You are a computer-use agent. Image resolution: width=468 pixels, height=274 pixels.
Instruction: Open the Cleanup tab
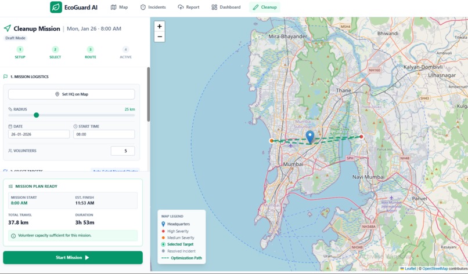265,7
